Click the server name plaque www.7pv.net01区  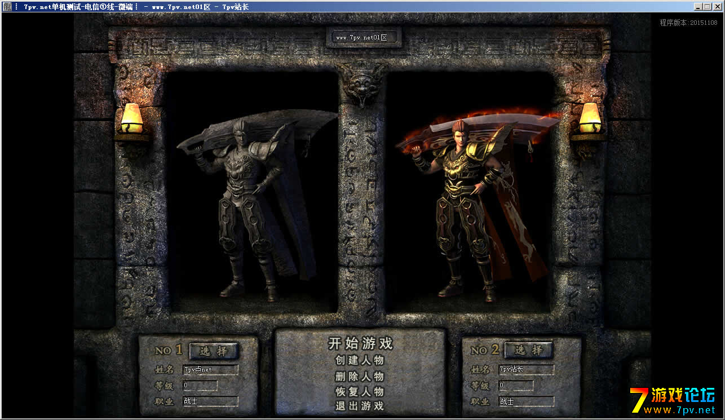364,38
